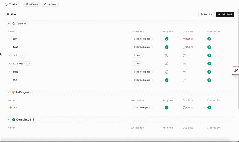Click the Todo dashed-circle status icon in group header
This screenshot has height=142, width=239.
coord(13,24)
